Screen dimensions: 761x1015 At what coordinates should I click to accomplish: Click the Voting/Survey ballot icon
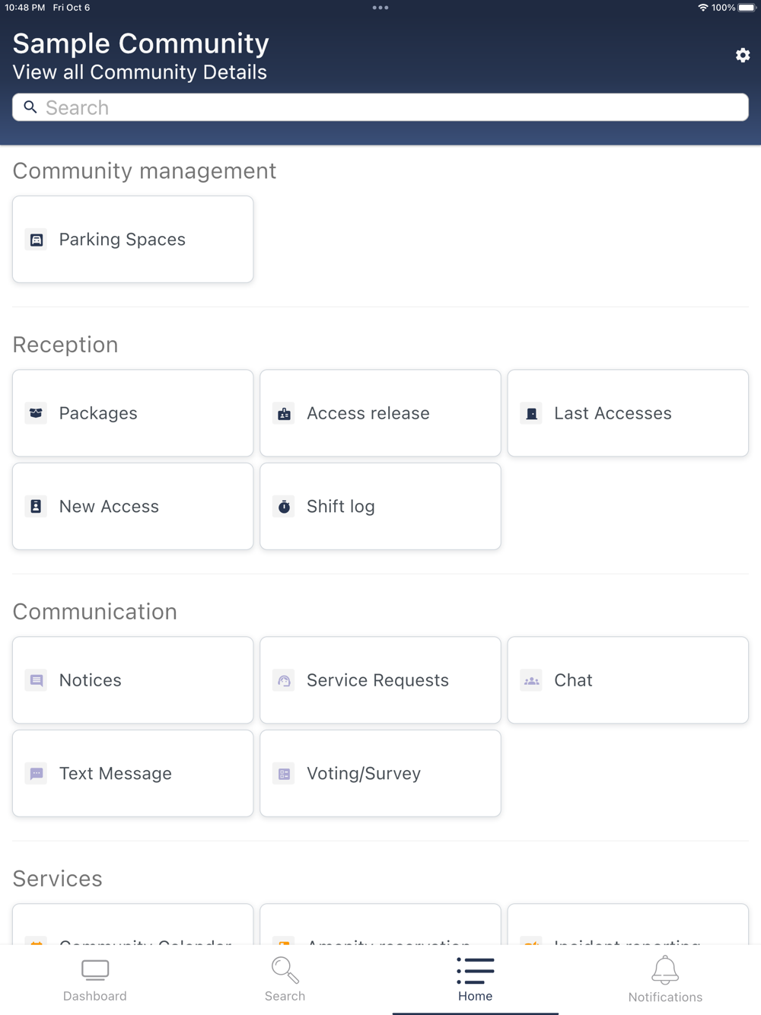(x=284, y=774)
